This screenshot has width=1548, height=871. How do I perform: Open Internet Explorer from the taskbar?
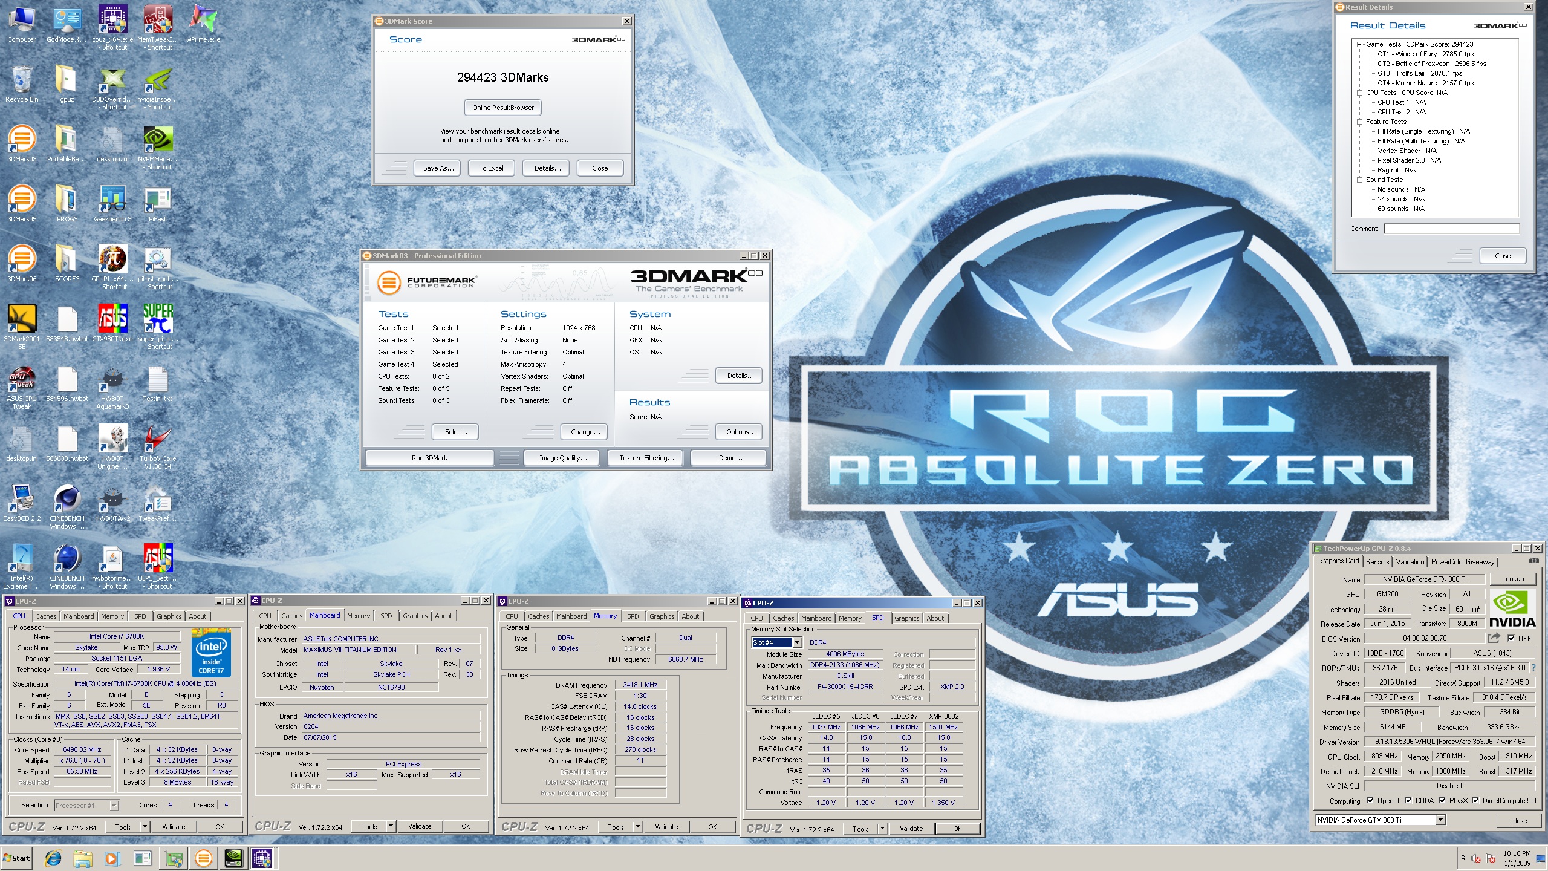tap(53, 858)
